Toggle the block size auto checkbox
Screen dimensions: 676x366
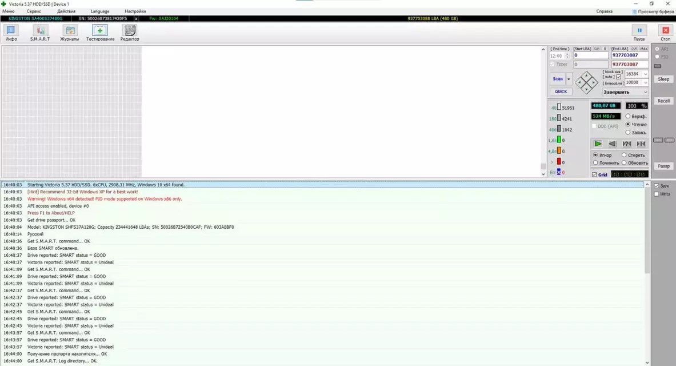[619, 77]
